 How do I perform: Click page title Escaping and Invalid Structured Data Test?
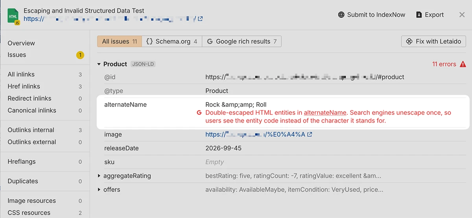(84, 11)
